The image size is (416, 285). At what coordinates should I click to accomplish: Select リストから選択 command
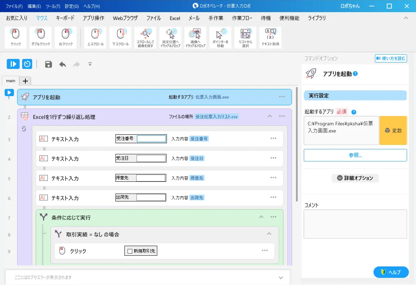coord(246,37)
